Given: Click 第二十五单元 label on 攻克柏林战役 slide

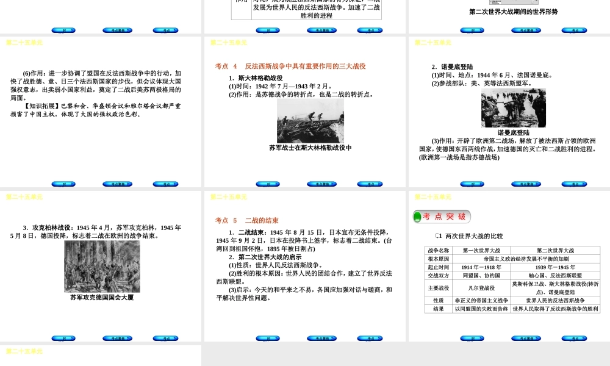Looking at the screenshot, I should point(24,197).
